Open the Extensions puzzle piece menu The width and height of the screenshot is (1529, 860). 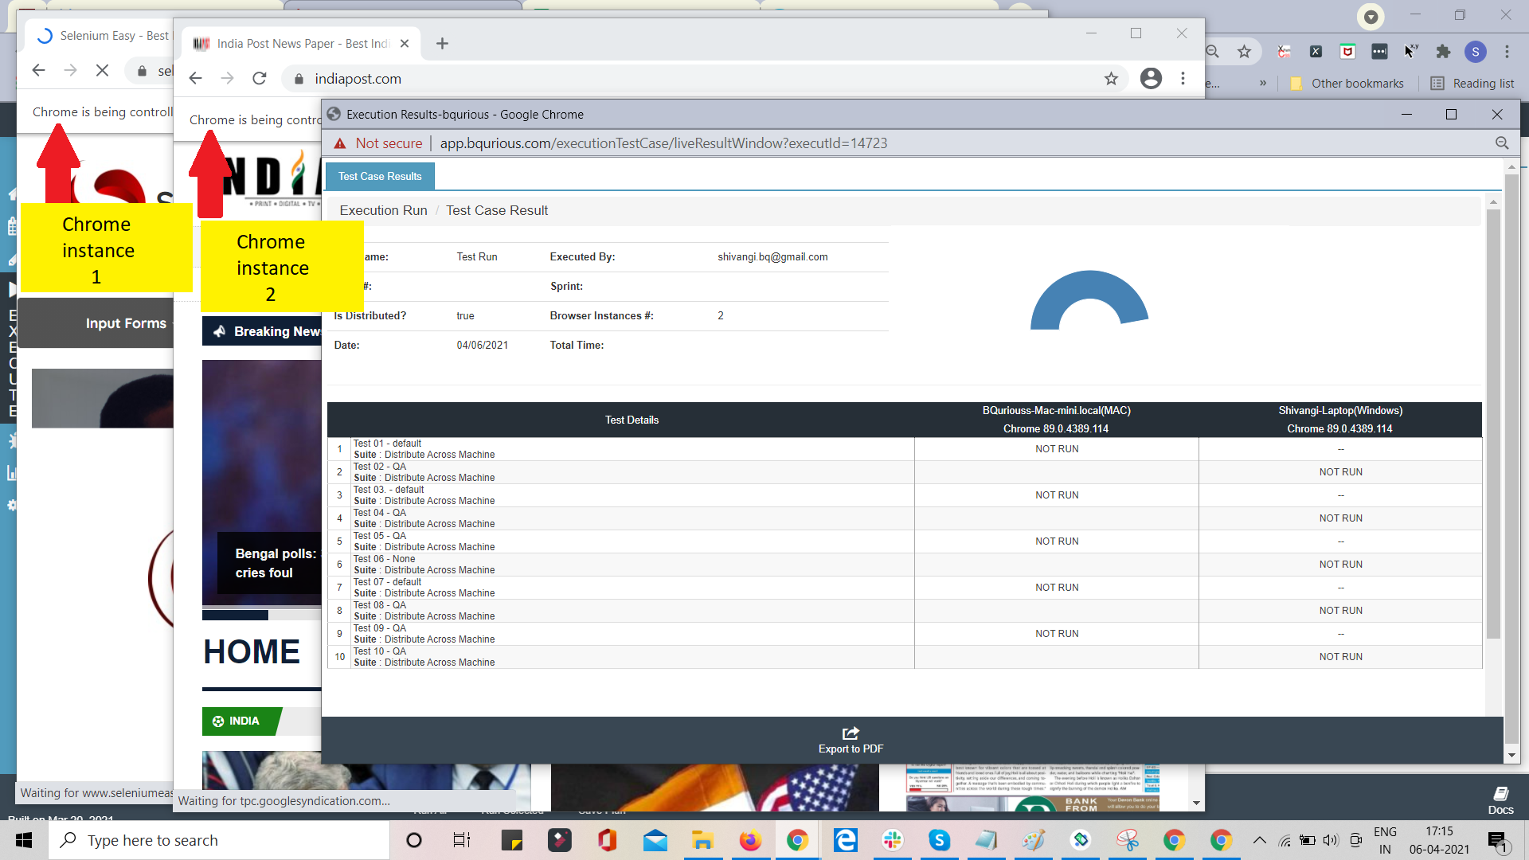1443,52
